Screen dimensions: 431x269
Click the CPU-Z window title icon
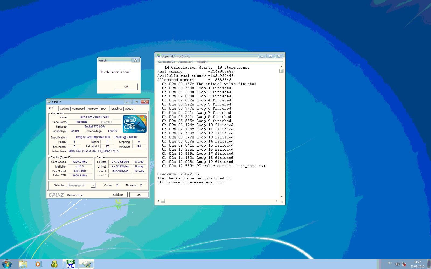click(x=49, y=102)
